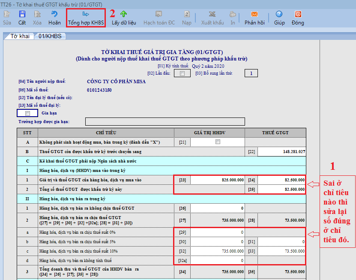Click the [26] value cell
The image size is (356, 280).
(x=217, y=208)
